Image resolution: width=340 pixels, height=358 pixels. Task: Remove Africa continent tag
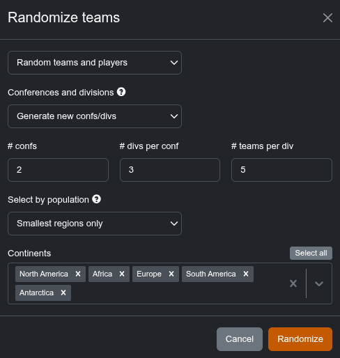point(122,274)
